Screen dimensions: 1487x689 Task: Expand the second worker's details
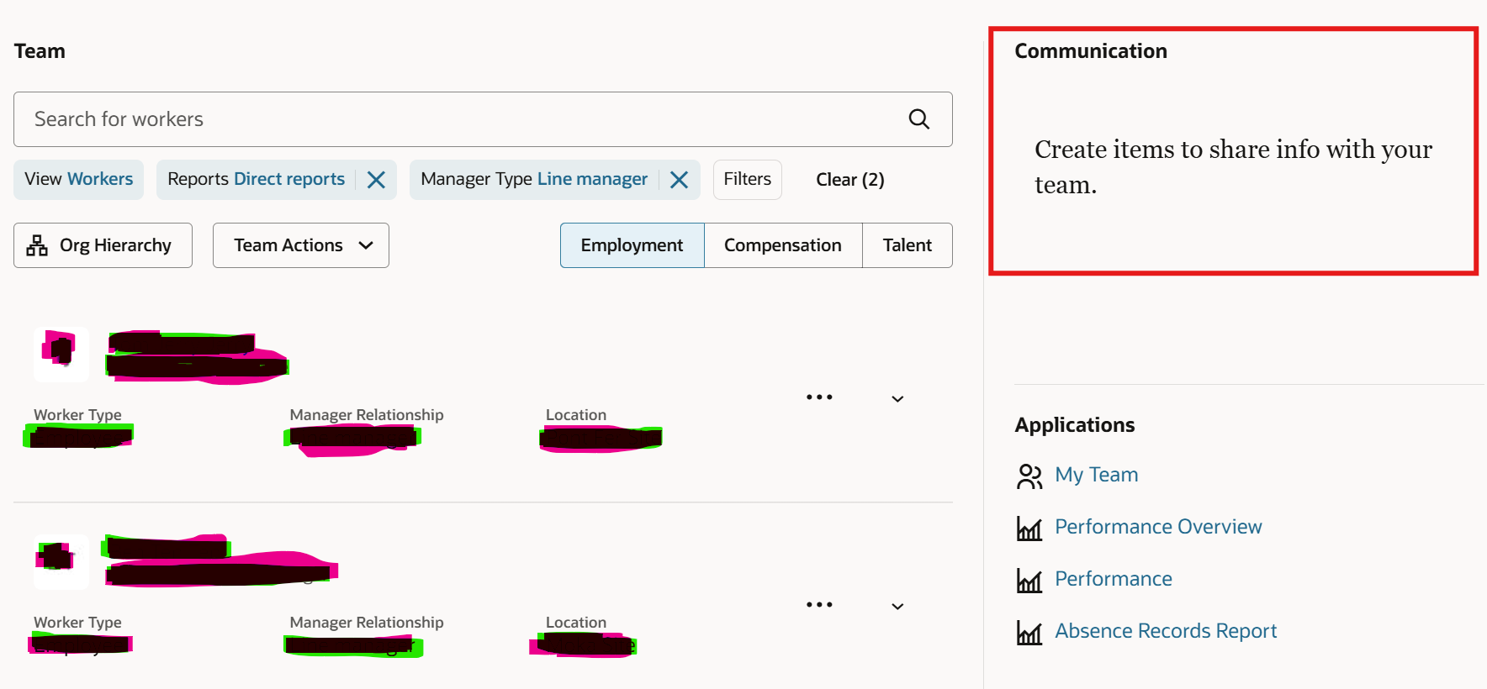[x=897, y=606]
